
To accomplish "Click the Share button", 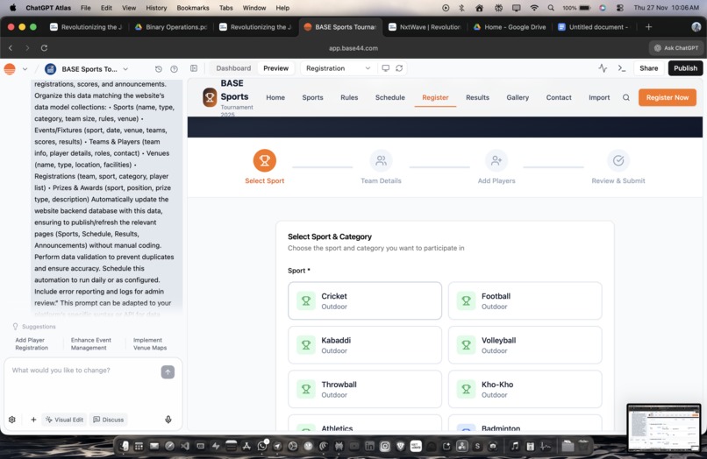I will click(x=648, y=68).
